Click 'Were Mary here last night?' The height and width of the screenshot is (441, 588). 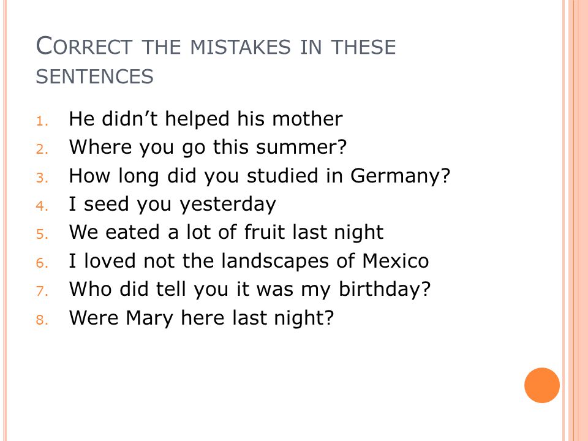click(202, 318)
